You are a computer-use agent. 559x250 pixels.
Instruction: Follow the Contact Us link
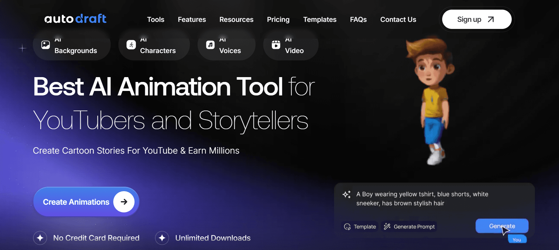pyautogui.click(x=398, y=20)
